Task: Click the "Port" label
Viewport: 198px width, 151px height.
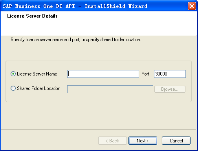Action: [x=145, y=74]
